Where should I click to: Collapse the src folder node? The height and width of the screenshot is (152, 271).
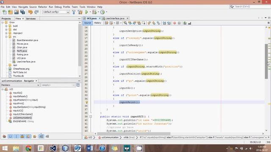click(6, 37)
